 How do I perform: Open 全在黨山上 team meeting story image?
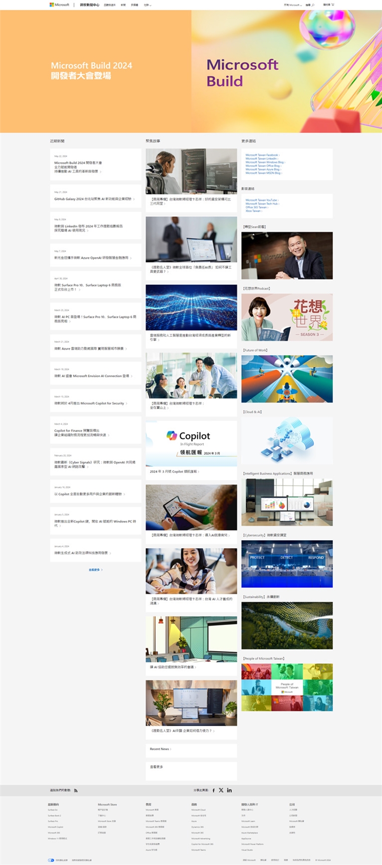point(191,376)
